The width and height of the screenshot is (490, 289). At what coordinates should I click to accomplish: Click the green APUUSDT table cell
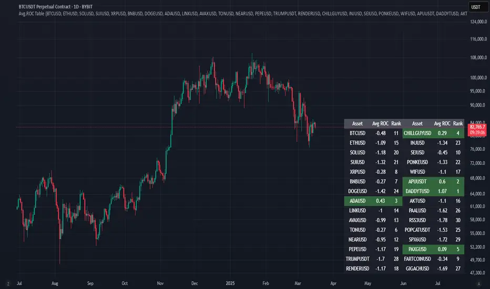tap(420, 181)
